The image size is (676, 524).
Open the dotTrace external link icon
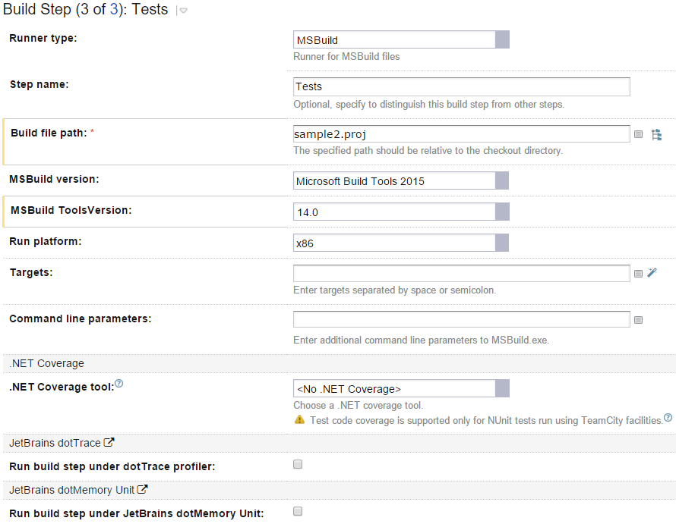109,442
